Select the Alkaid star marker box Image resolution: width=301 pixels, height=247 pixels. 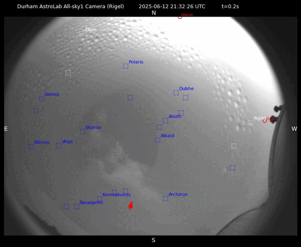tap(158, 140)
